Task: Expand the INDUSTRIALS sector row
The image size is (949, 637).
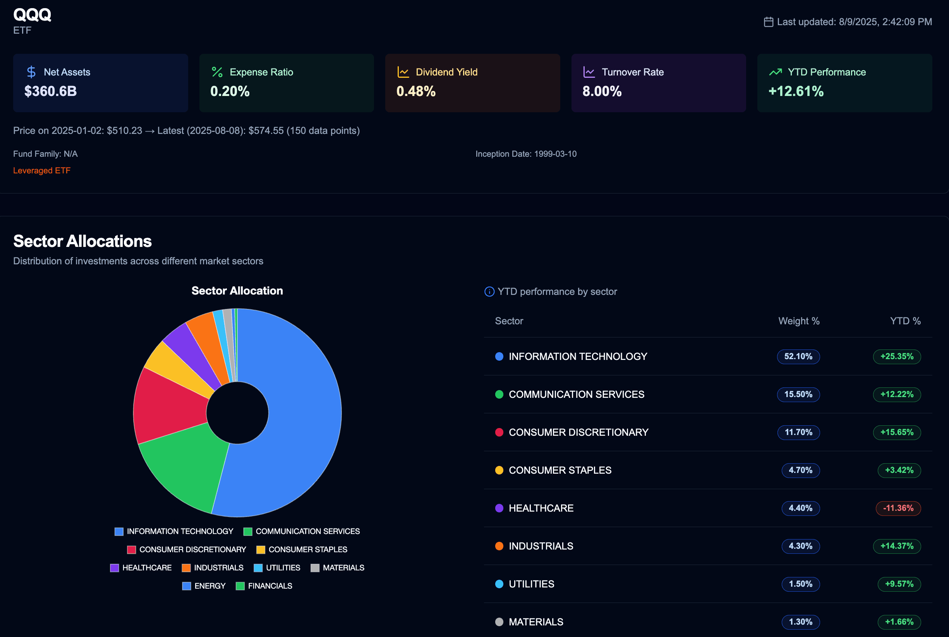Action: 541,546
